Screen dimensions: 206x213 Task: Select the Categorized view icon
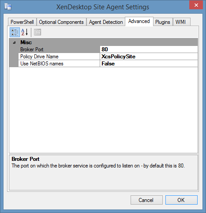click(15, 32)
